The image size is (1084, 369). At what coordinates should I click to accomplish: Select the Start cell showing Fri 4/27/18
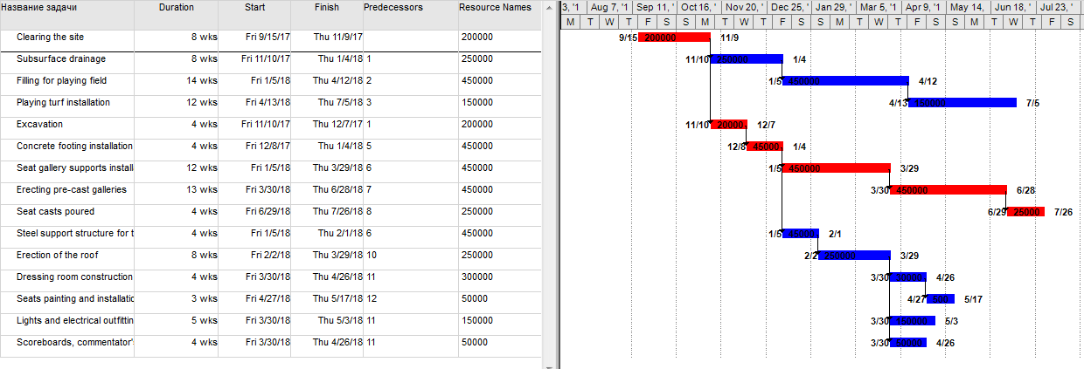[x=254, y=299]
